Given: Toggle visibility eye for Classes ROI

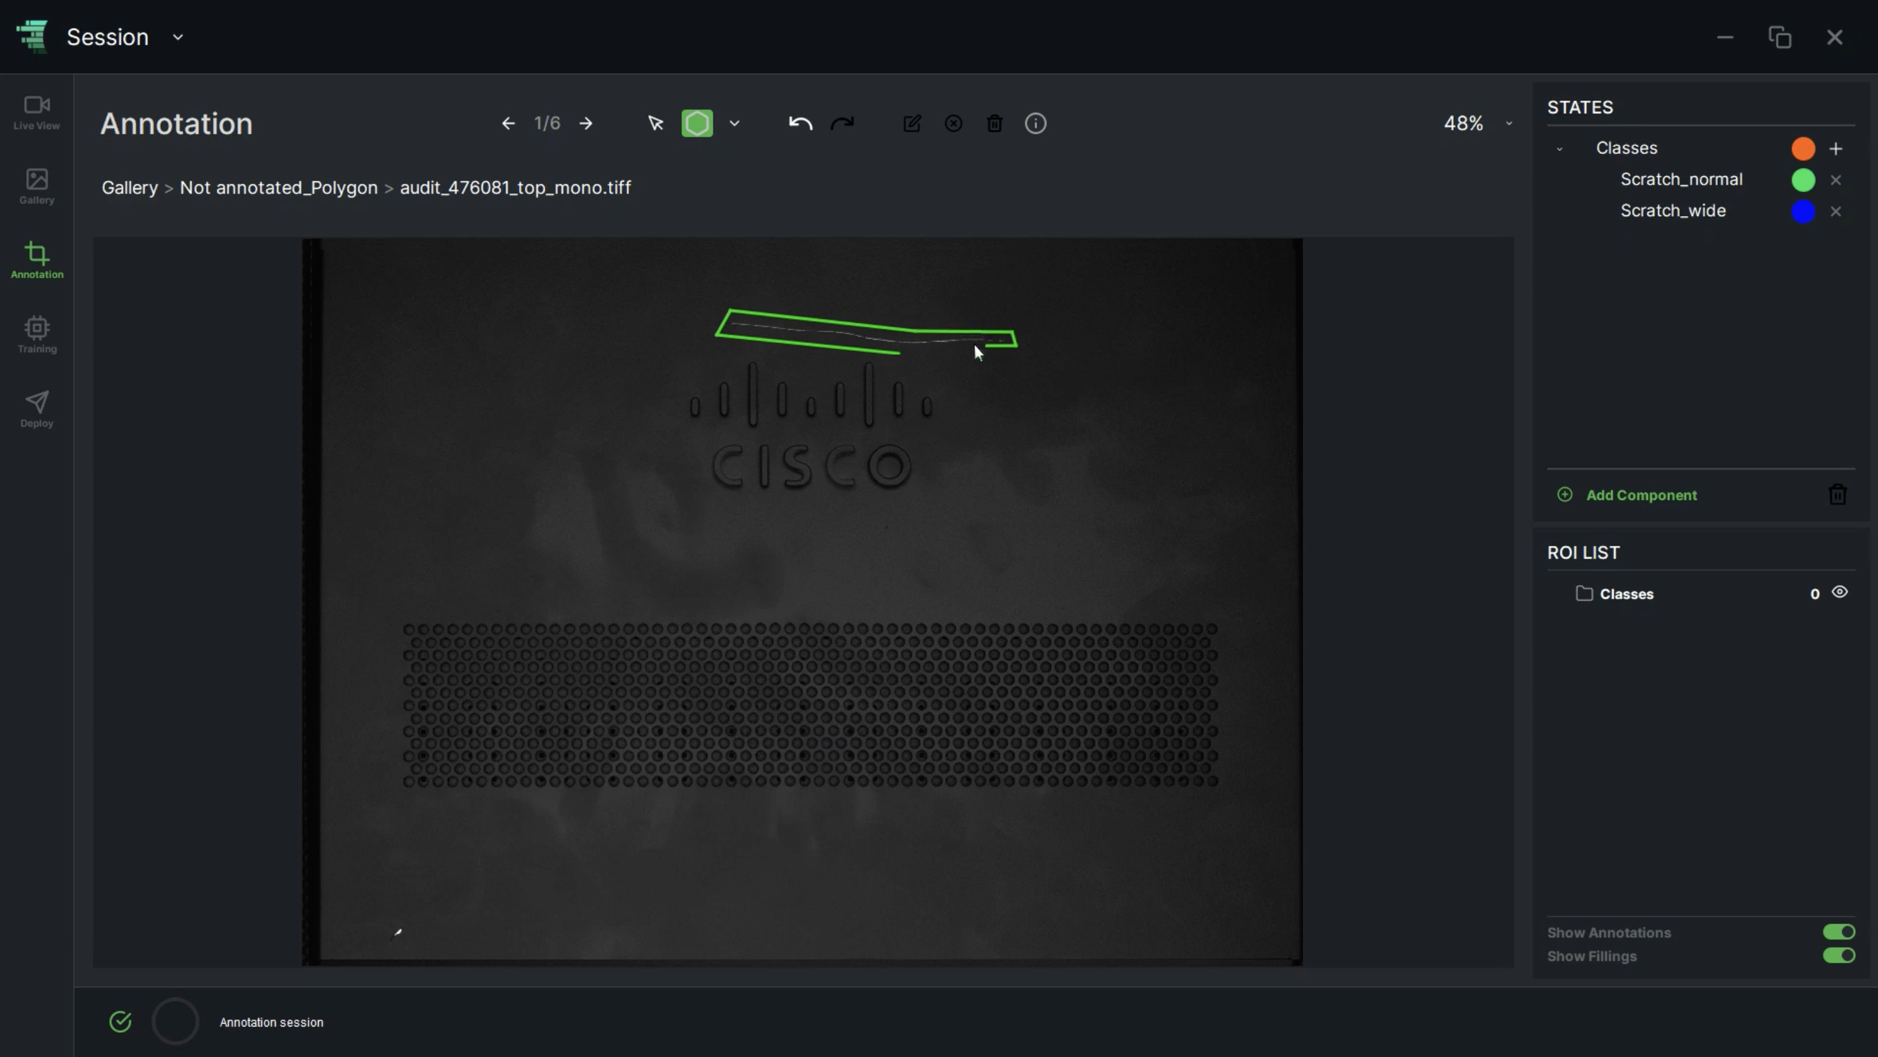Looking at the screenshot, I should pos(1839,592).
